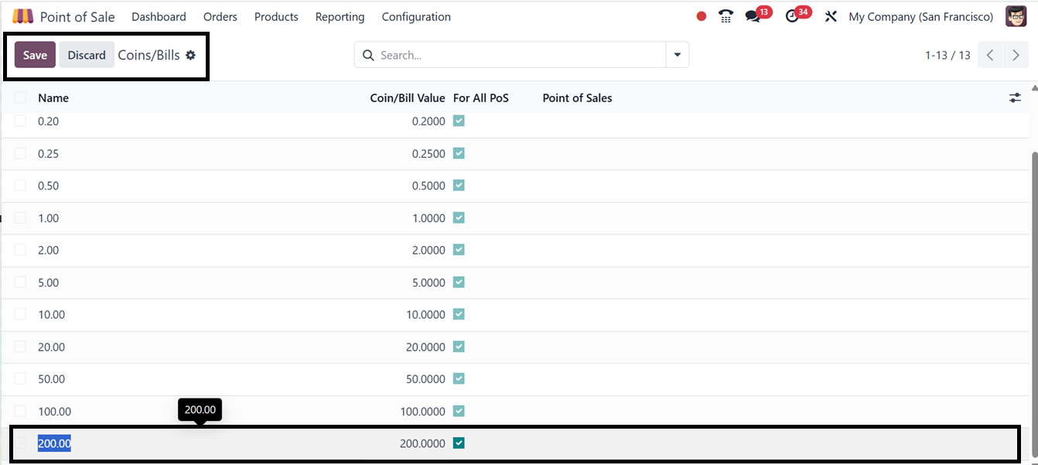Check the select-all checkbox in header
This screenshot has width=1038, height=465.
pyautogui.click(x=20, y=97)
